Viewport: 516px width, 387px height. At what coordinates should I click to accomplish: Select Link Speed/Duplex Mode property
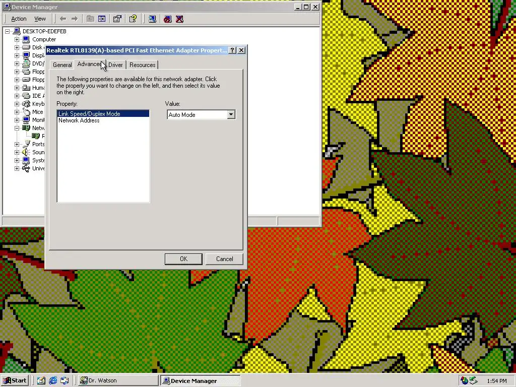point(103,113)
